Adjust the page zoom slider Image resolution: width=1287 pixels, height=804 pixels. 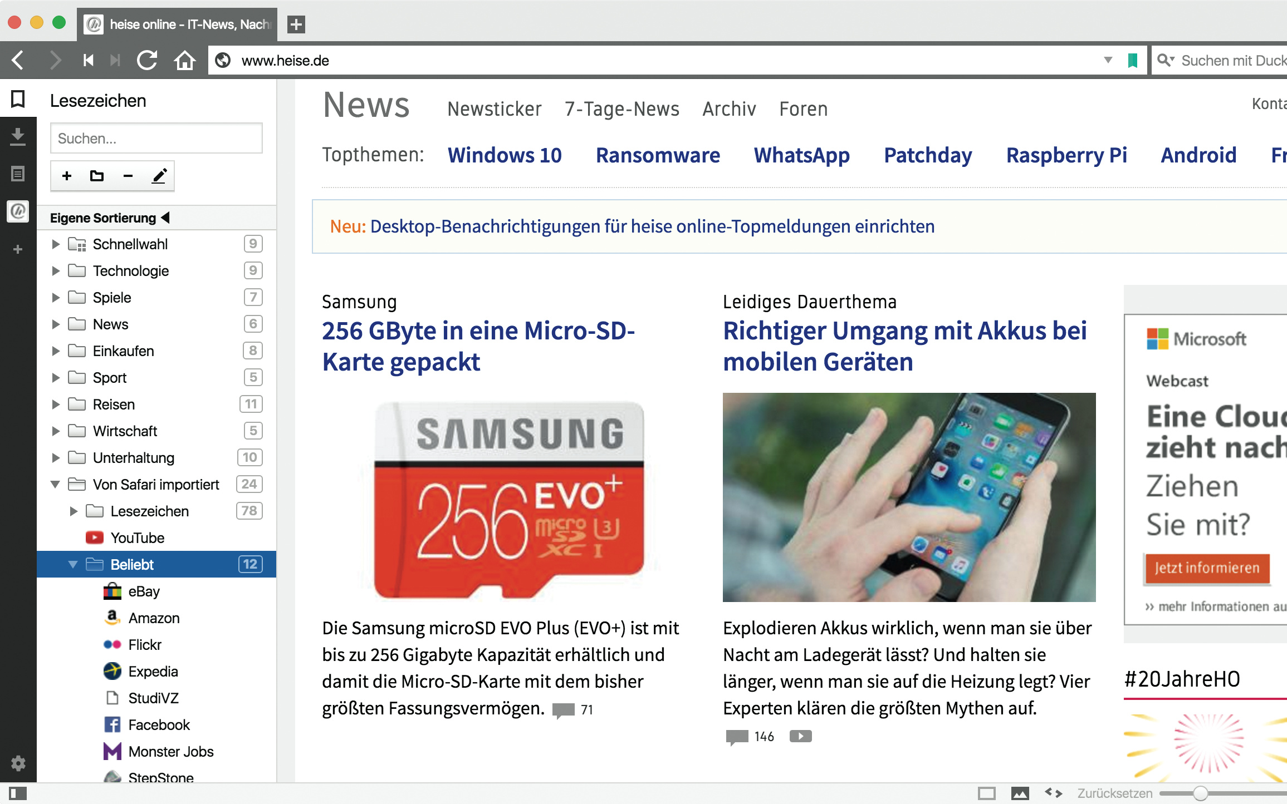coord(1200,793)
